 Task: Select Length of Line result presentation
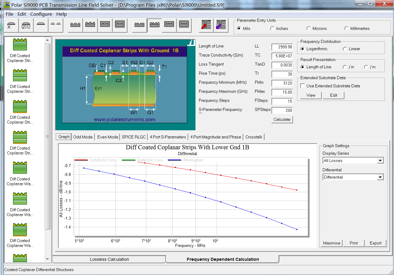pyautogui.click(x=303, y=67)
